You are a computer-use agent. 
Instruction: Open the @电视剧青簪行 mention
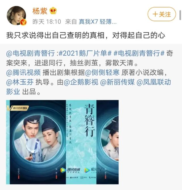[x=30, y=53]
